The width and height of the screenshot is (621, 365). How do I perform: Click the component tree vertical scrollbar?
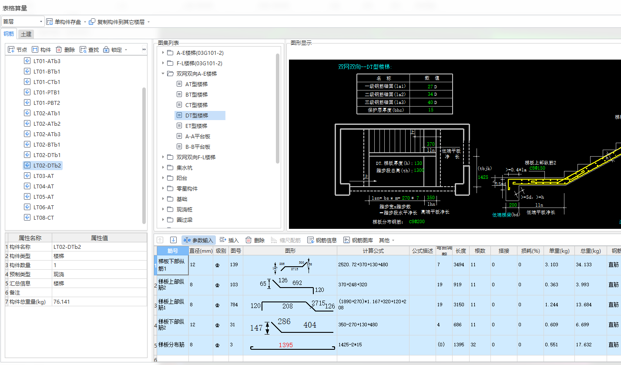[x=144, y=156]
